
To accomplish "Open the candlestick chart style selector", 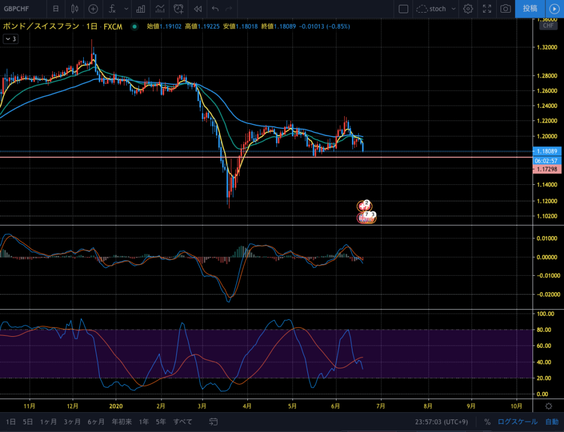I will pyautogui.click(x=74, y=9).
